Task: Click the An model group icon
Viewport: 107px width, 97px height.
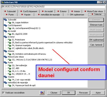Action: click(5, 31)
